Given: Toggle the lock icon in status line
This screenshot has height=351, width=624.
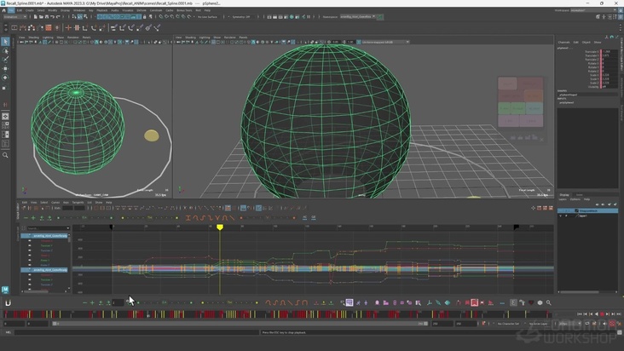Looking at the screenshot, I should click(x=144, y=17).
